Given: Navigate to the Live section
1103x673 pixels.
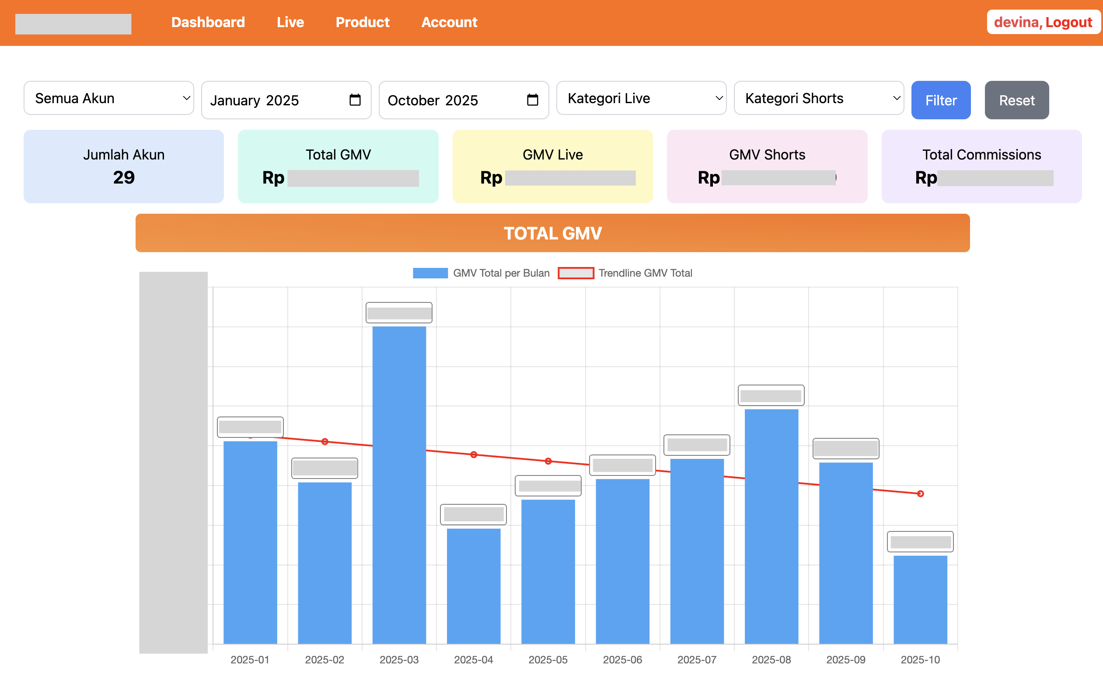Looking at the screenshot, I should 290,22.
